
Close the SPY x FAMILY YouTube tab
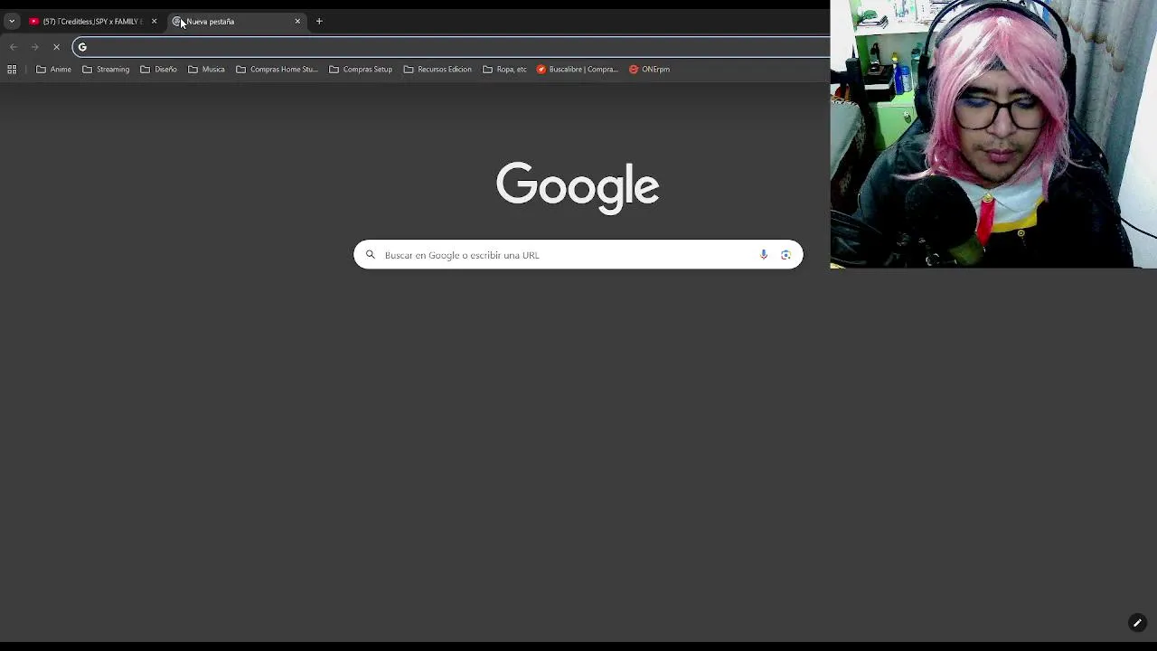click(154, 21)
